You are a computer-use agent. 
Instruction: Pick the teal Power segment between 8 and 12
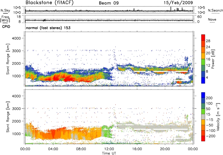click(x=203, y=68)
